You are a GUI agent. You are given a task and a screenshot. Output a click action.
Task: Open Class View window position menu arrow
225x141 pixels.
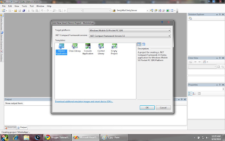217,58
